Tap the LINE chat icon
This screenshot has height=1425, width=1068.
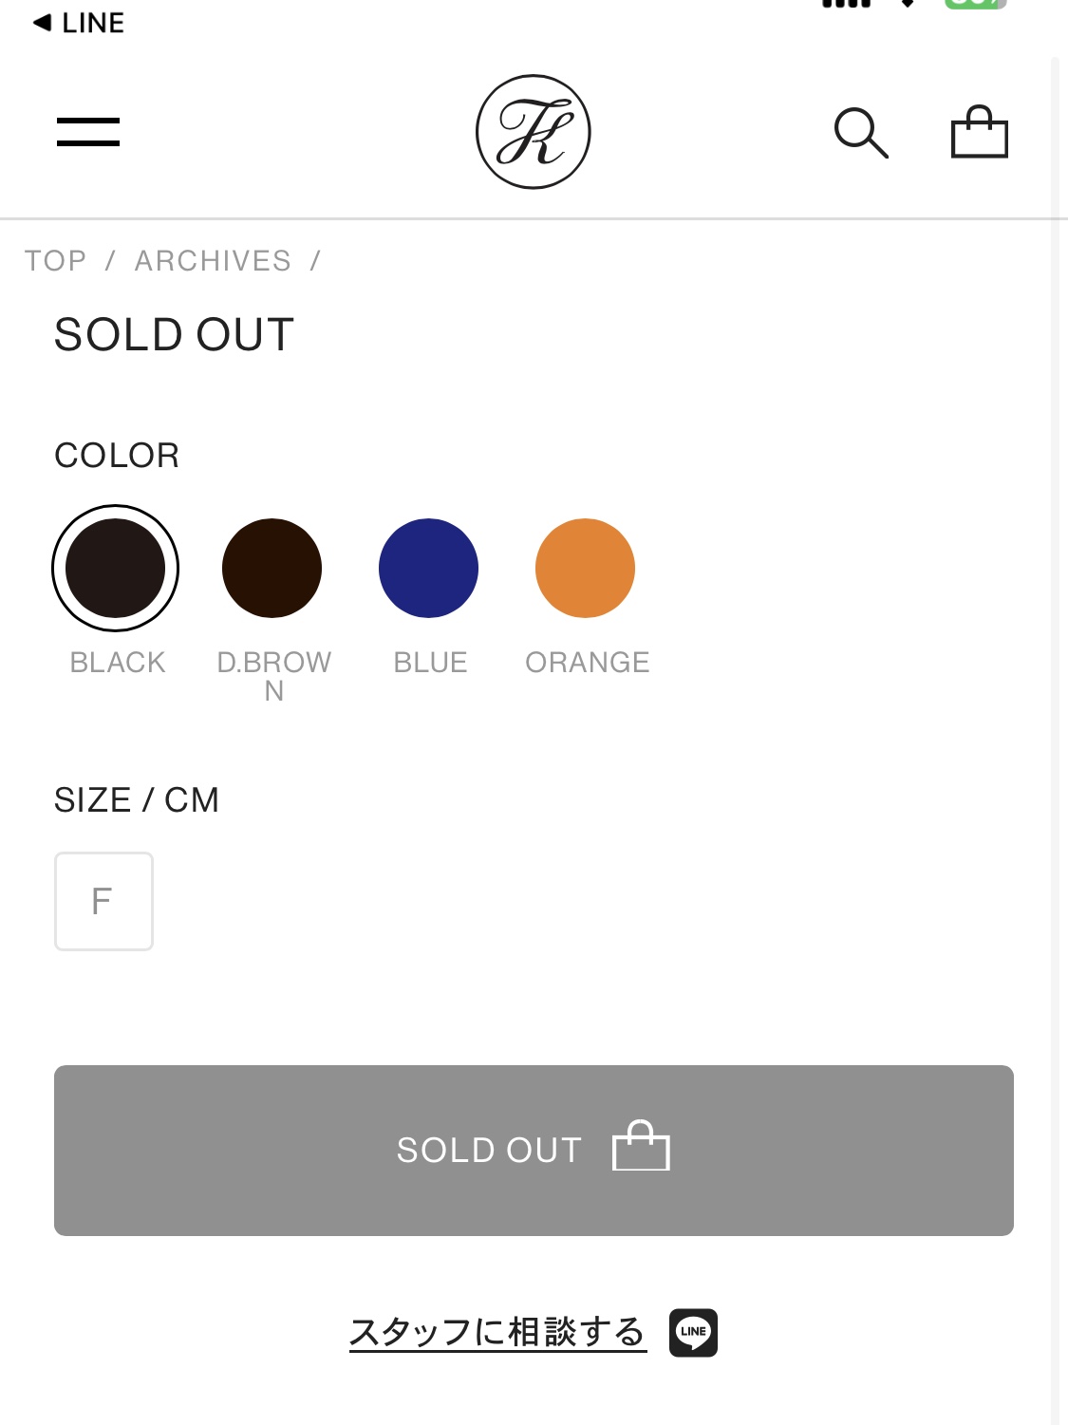693,1333
